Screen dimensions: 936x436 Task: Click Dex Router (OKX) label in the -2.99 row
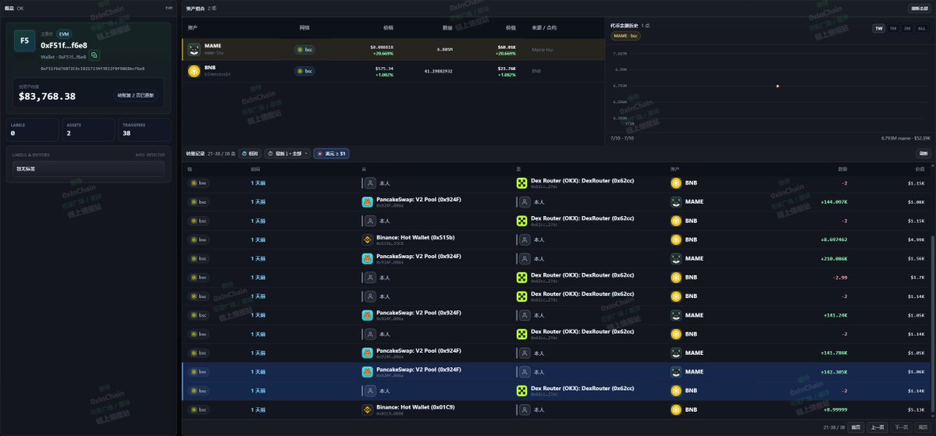(x=582, y=275)
